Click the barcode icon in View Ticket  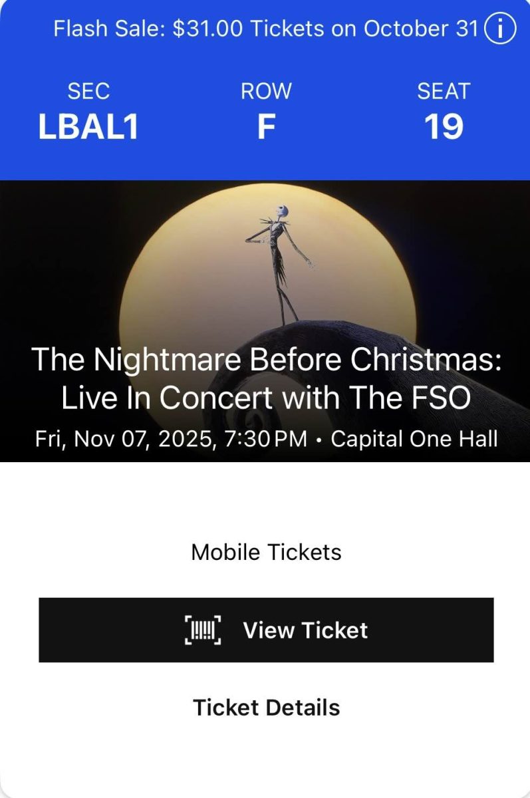(203, 630)
